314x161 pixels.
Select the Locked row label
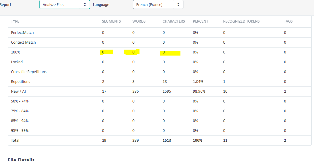pos(17,62)
